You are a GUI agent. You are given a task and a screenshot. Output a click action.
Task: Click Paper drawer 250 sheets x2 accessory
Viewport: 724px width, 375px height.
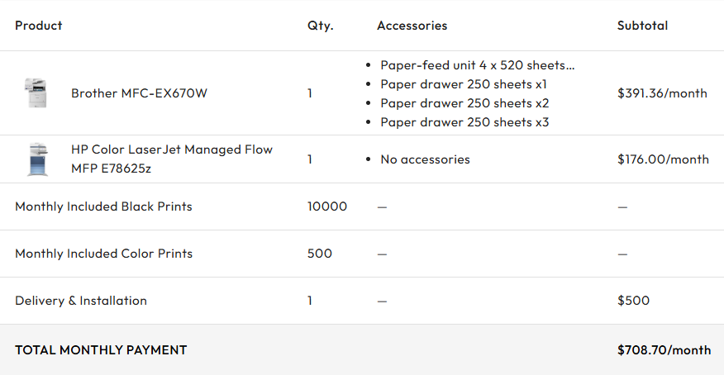[x=464, y=103]
